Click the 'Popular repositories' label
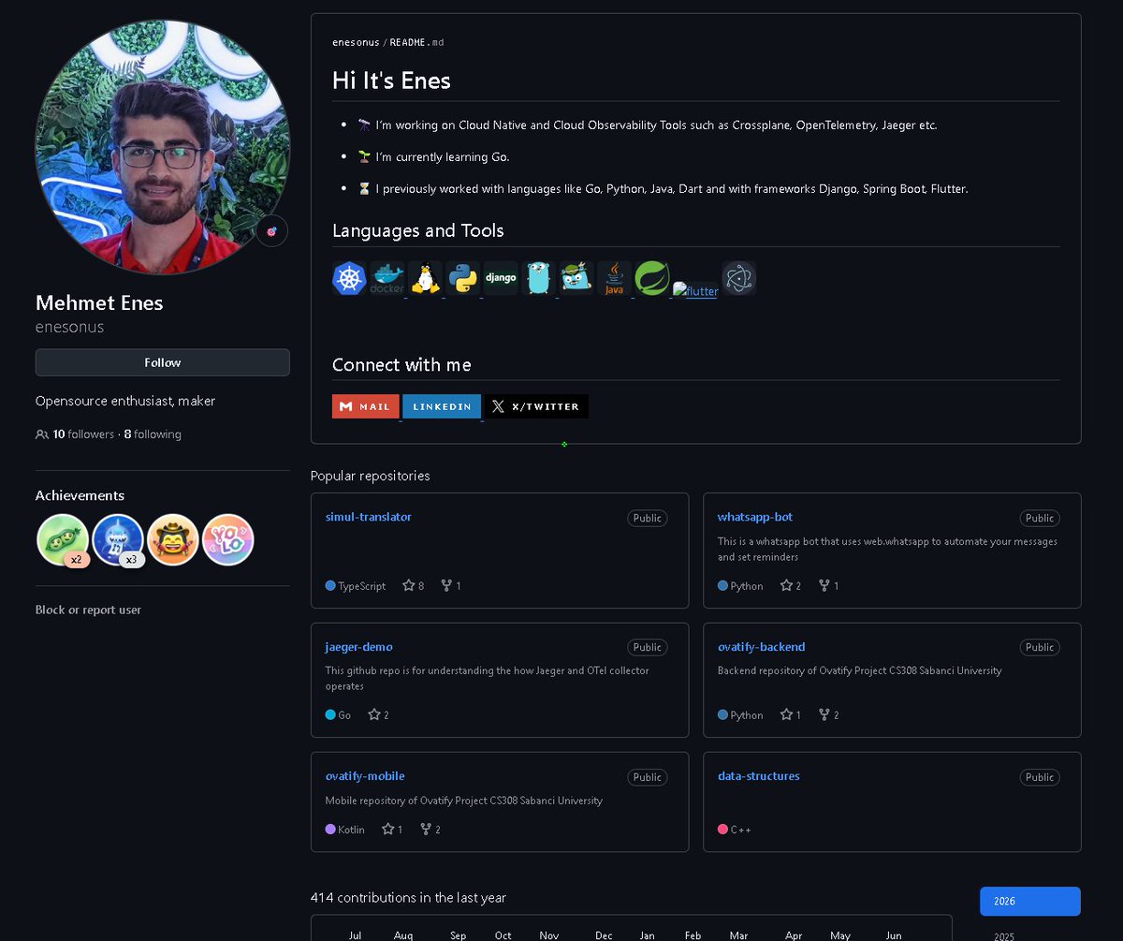This screenshot has width=1123, height=941. [371, 476]
